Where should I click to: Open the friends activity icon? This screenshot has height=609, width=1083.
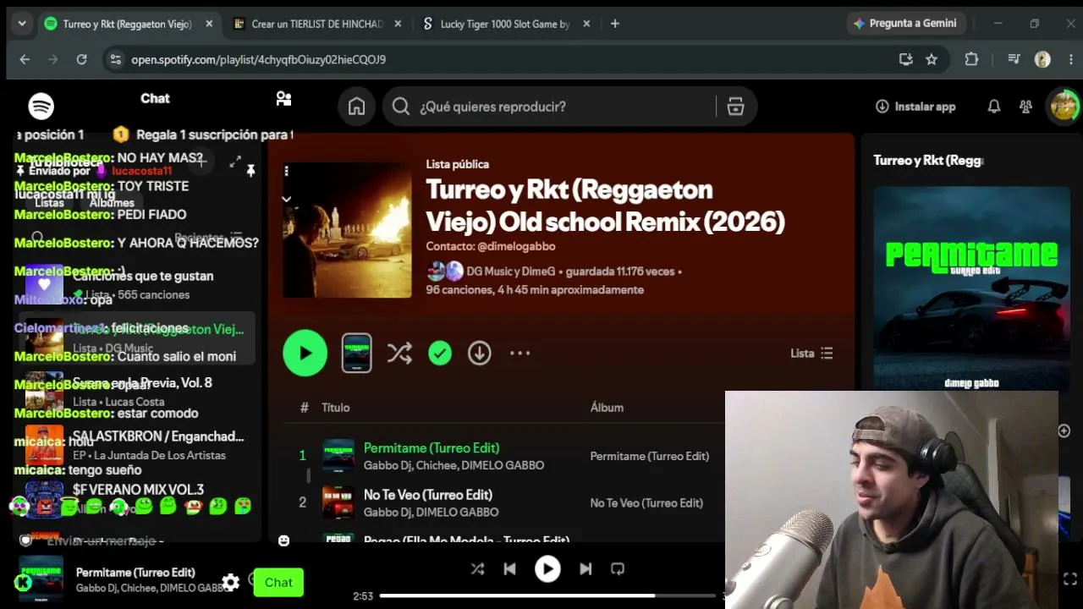(1025, 107)
